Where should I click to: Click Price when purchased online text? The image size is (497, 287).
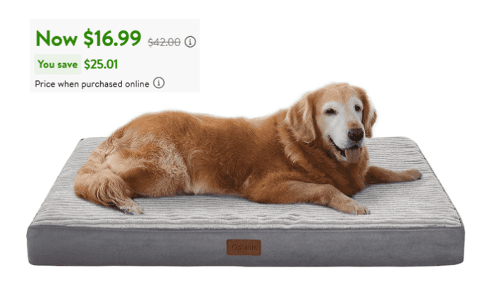pos(92,84)
